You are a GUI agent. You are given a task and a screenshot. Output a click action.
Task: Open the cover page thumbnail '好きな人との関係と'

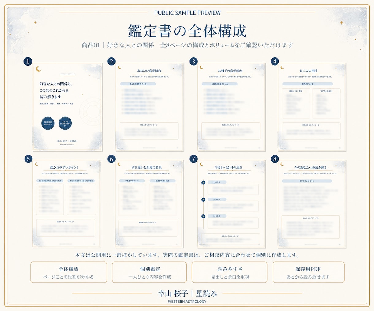pos(67,107)
